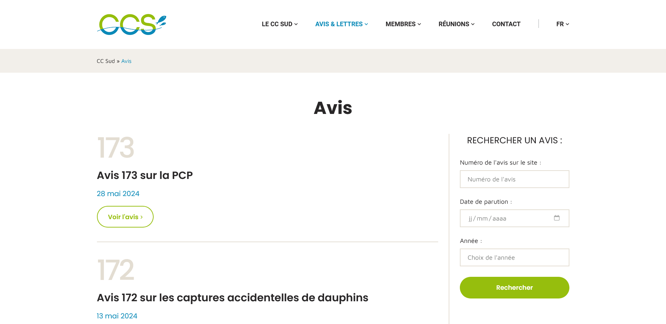Click the large 172 number

pyautogui.click(x=115, y=270)
